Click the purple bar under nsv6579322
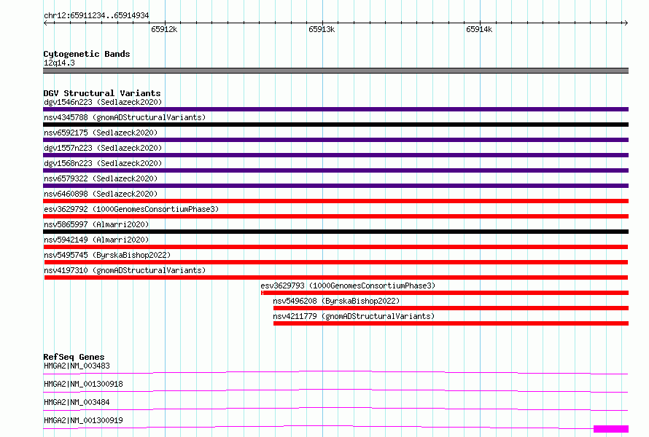 [335, 186]
